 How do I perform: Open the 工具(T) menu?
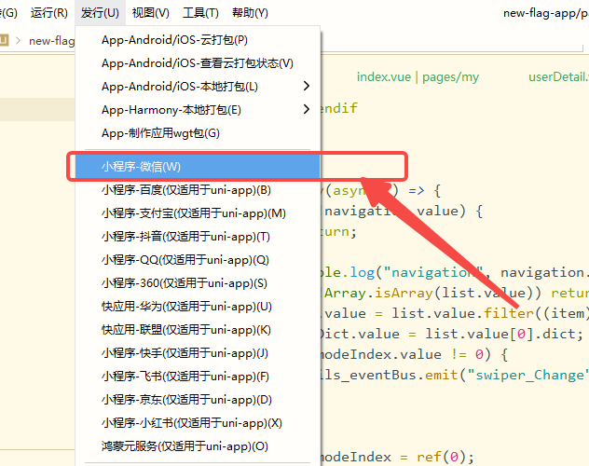click(200, 13)
